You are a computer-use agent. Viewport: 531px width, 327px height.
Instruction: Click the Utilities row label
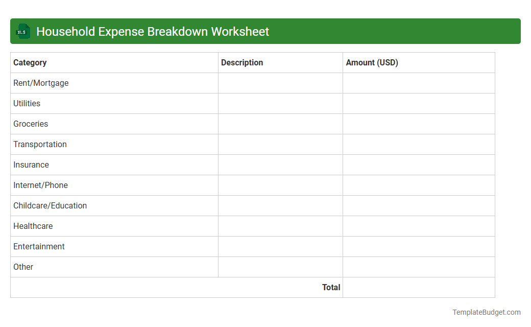[27, 103]
